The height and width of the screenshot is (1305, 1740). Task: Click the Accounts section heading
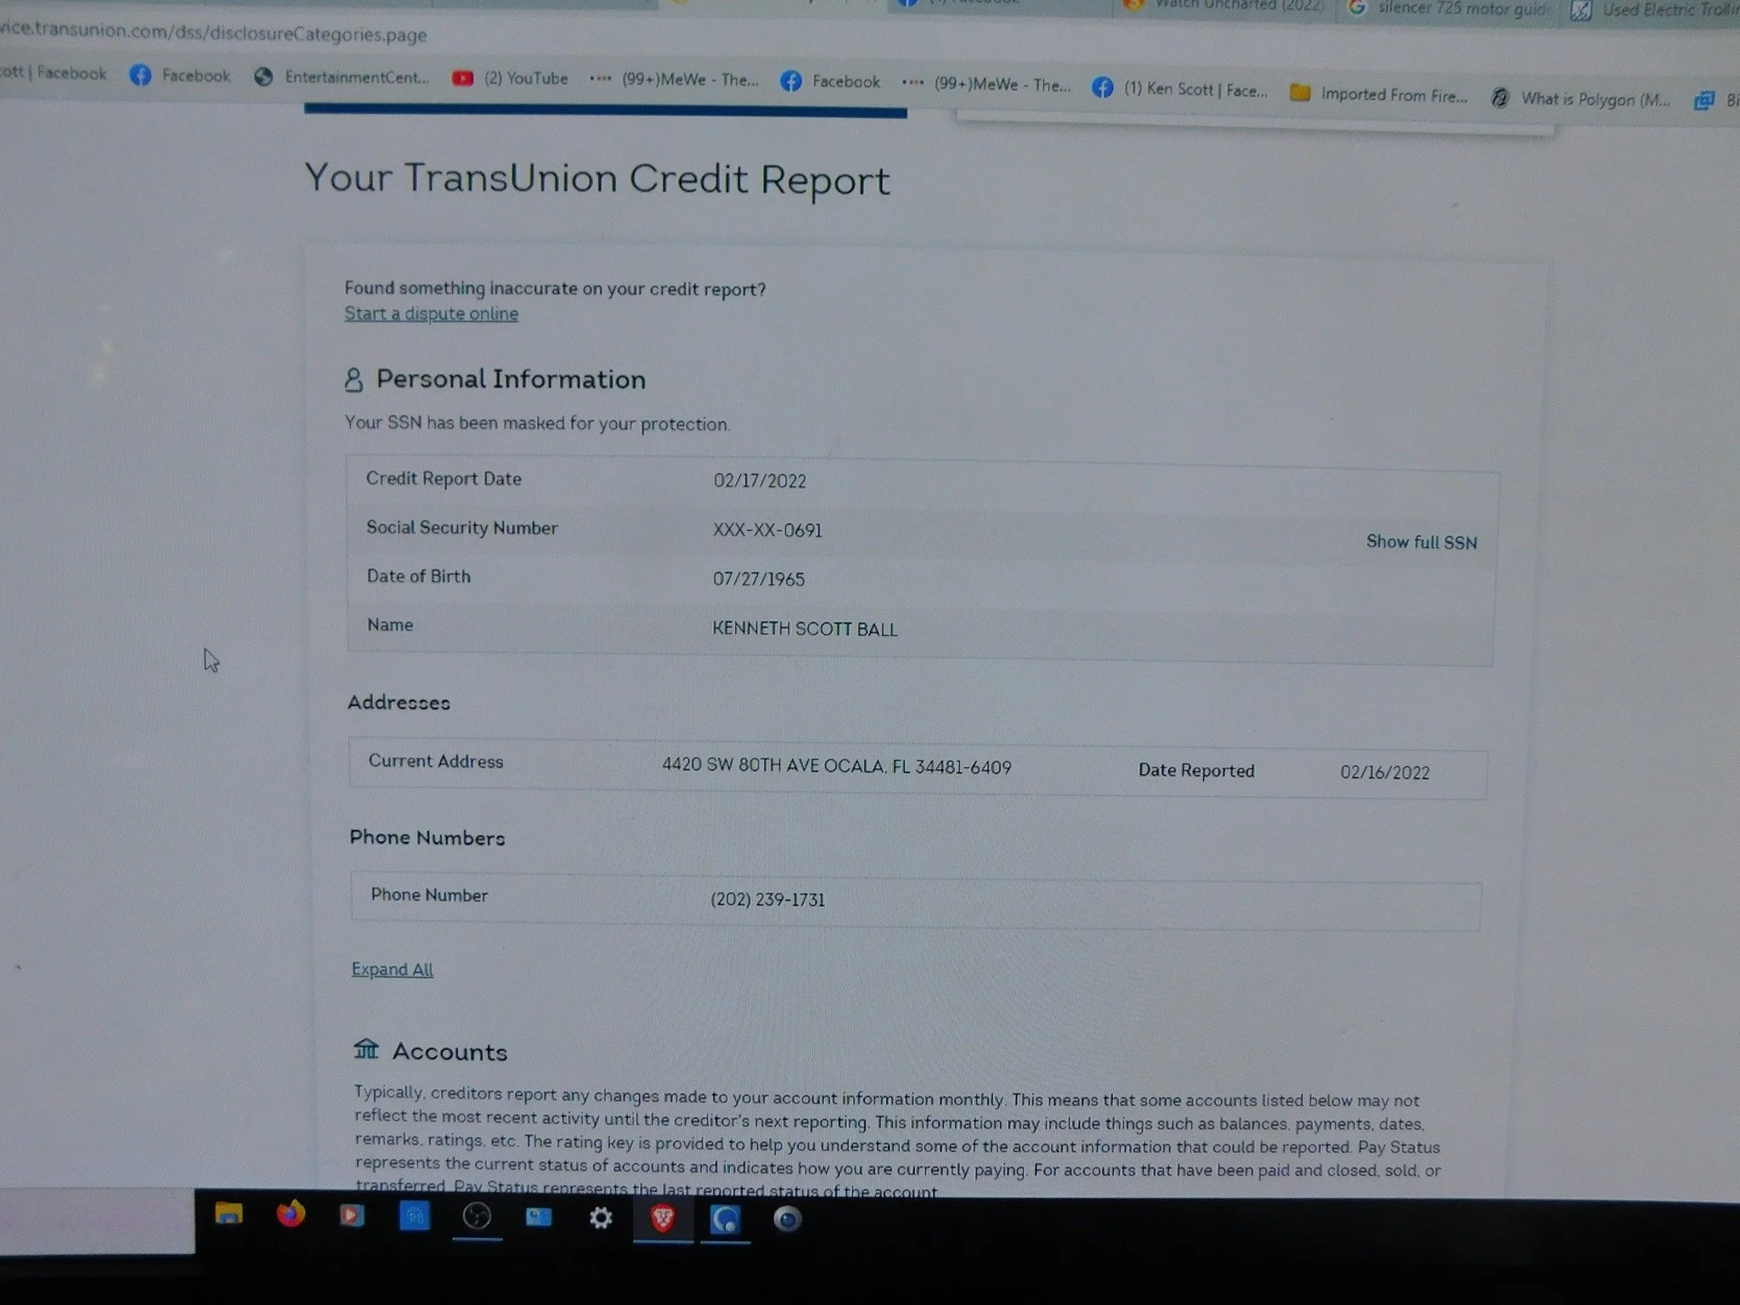click(x=449, y=1052)
